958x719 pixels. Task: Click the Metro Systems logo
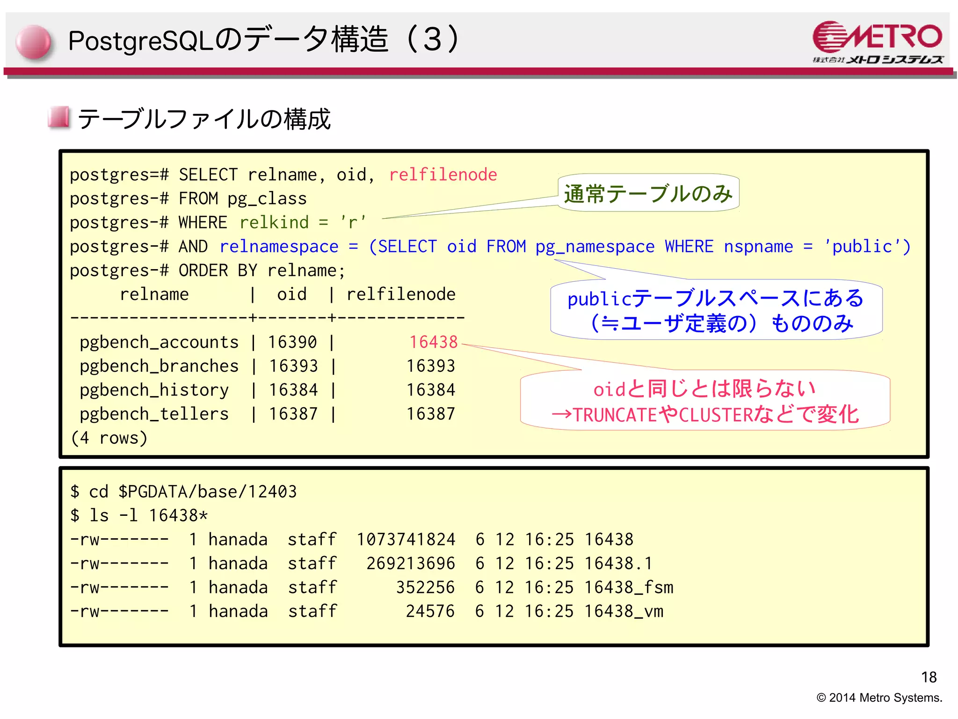(x=878, y=42)
